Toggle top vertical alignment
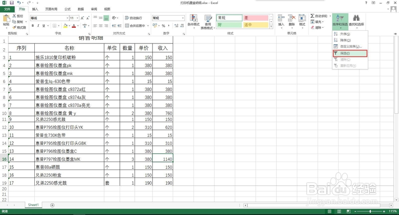This screenshot has height=215, width=399. coord(95,18)
